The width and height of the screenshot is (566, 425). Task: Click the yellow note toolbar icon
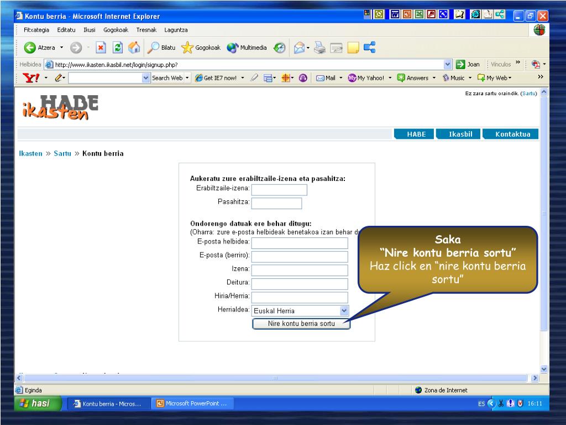(353, 48)
